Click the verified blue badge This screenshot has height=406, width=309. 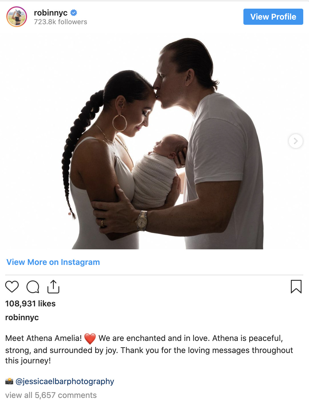74,13
